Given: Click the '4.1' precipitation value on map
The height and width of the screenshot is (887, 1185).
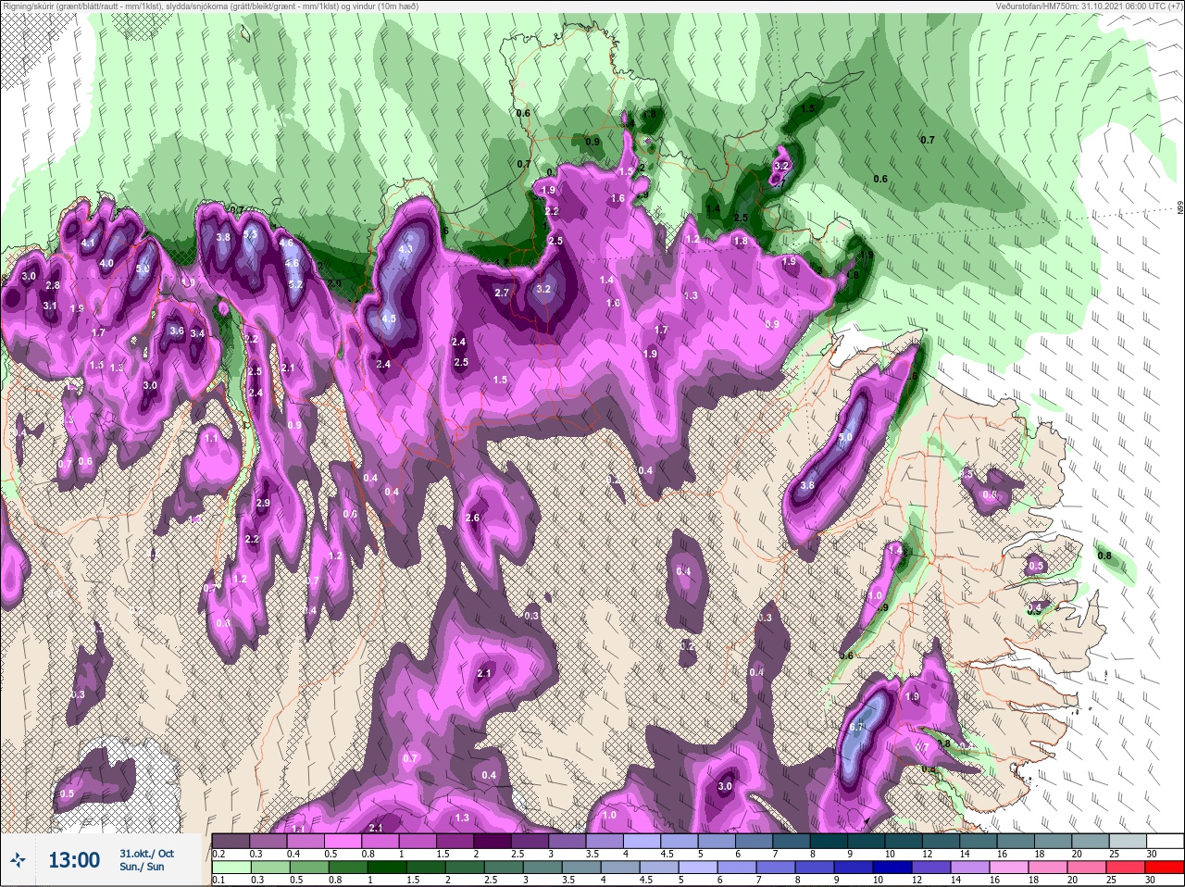Looking at the screenshot, I should point(89,243).
